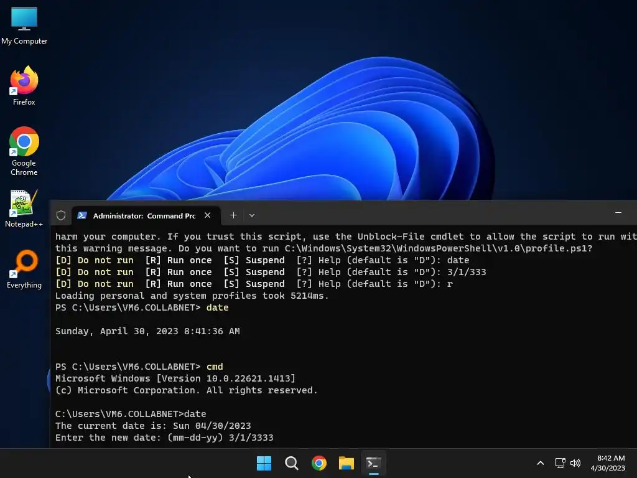Click the 'PS C:\Users\VM6.COLLABNET> cmd' line

click(139, 367)
